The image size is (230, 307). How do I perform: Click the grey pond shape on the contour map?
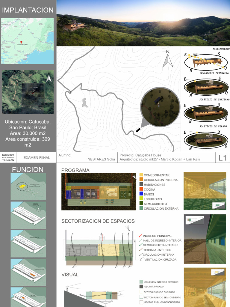[85, 103]
